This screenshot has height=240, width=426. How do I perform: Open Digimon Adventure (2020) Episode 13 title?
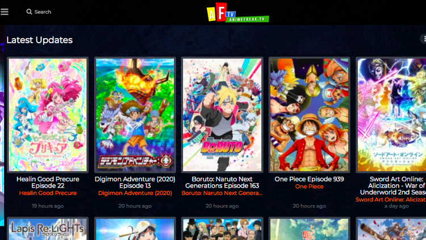[135, 183]
